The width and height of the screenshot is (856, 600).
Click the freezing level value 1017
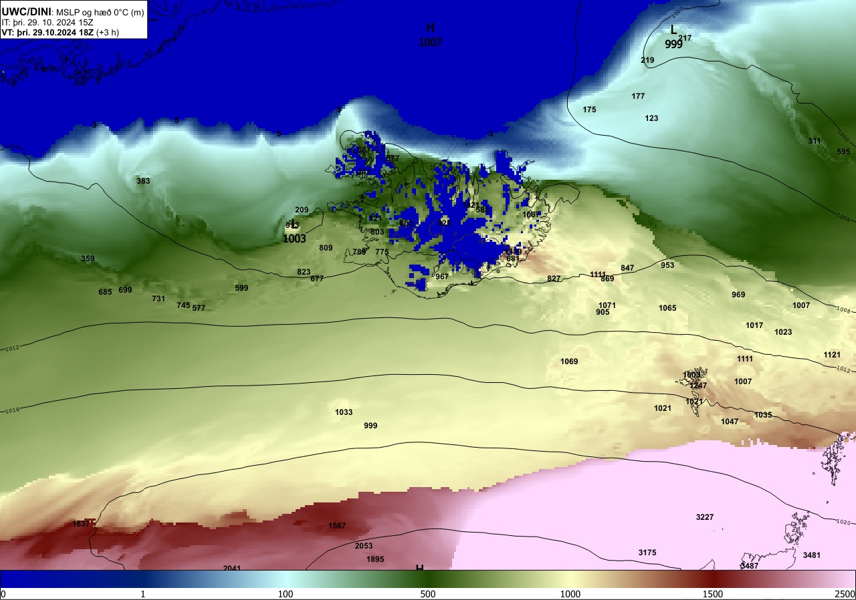tap(754, 325)
